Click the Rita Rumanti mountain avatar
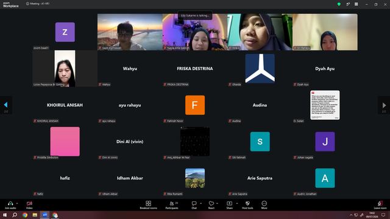Viewport: 390px width, 219px height. [x=195, y=178]
